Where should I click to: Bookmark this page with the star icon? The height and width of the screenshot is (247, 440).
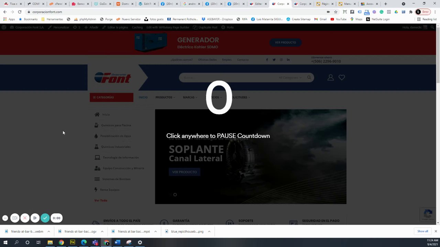click(336, 12)
